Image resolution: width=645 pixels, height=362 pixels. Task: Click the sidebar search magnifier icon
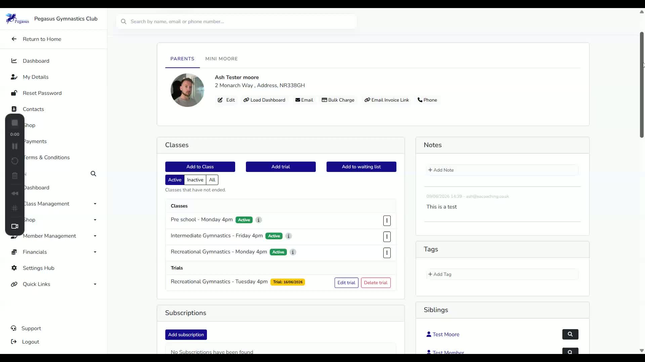click(93, 174)
